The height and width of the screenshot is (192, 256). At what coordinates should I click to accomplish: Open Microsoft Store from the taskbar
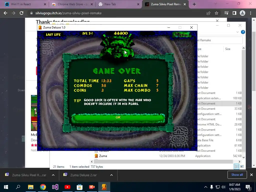coord(80,187)
